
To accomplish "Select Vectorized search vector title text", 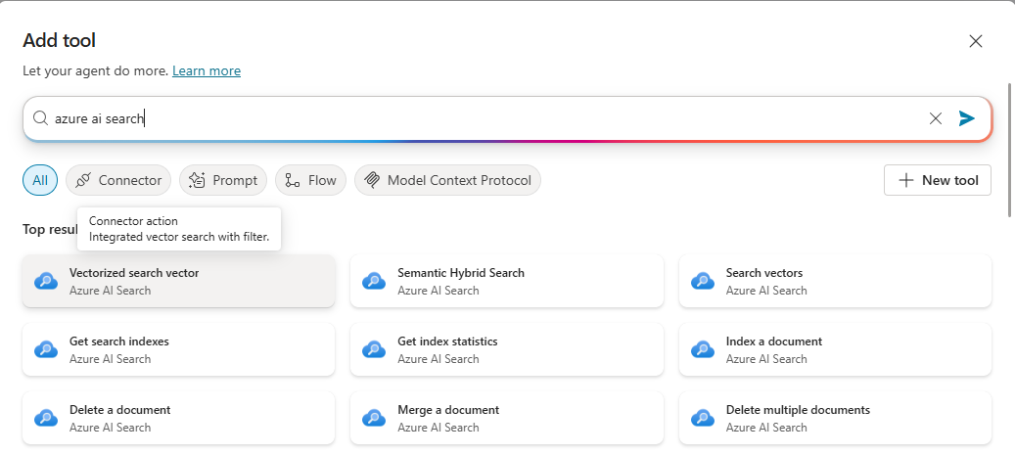I will tap(134, 273).
